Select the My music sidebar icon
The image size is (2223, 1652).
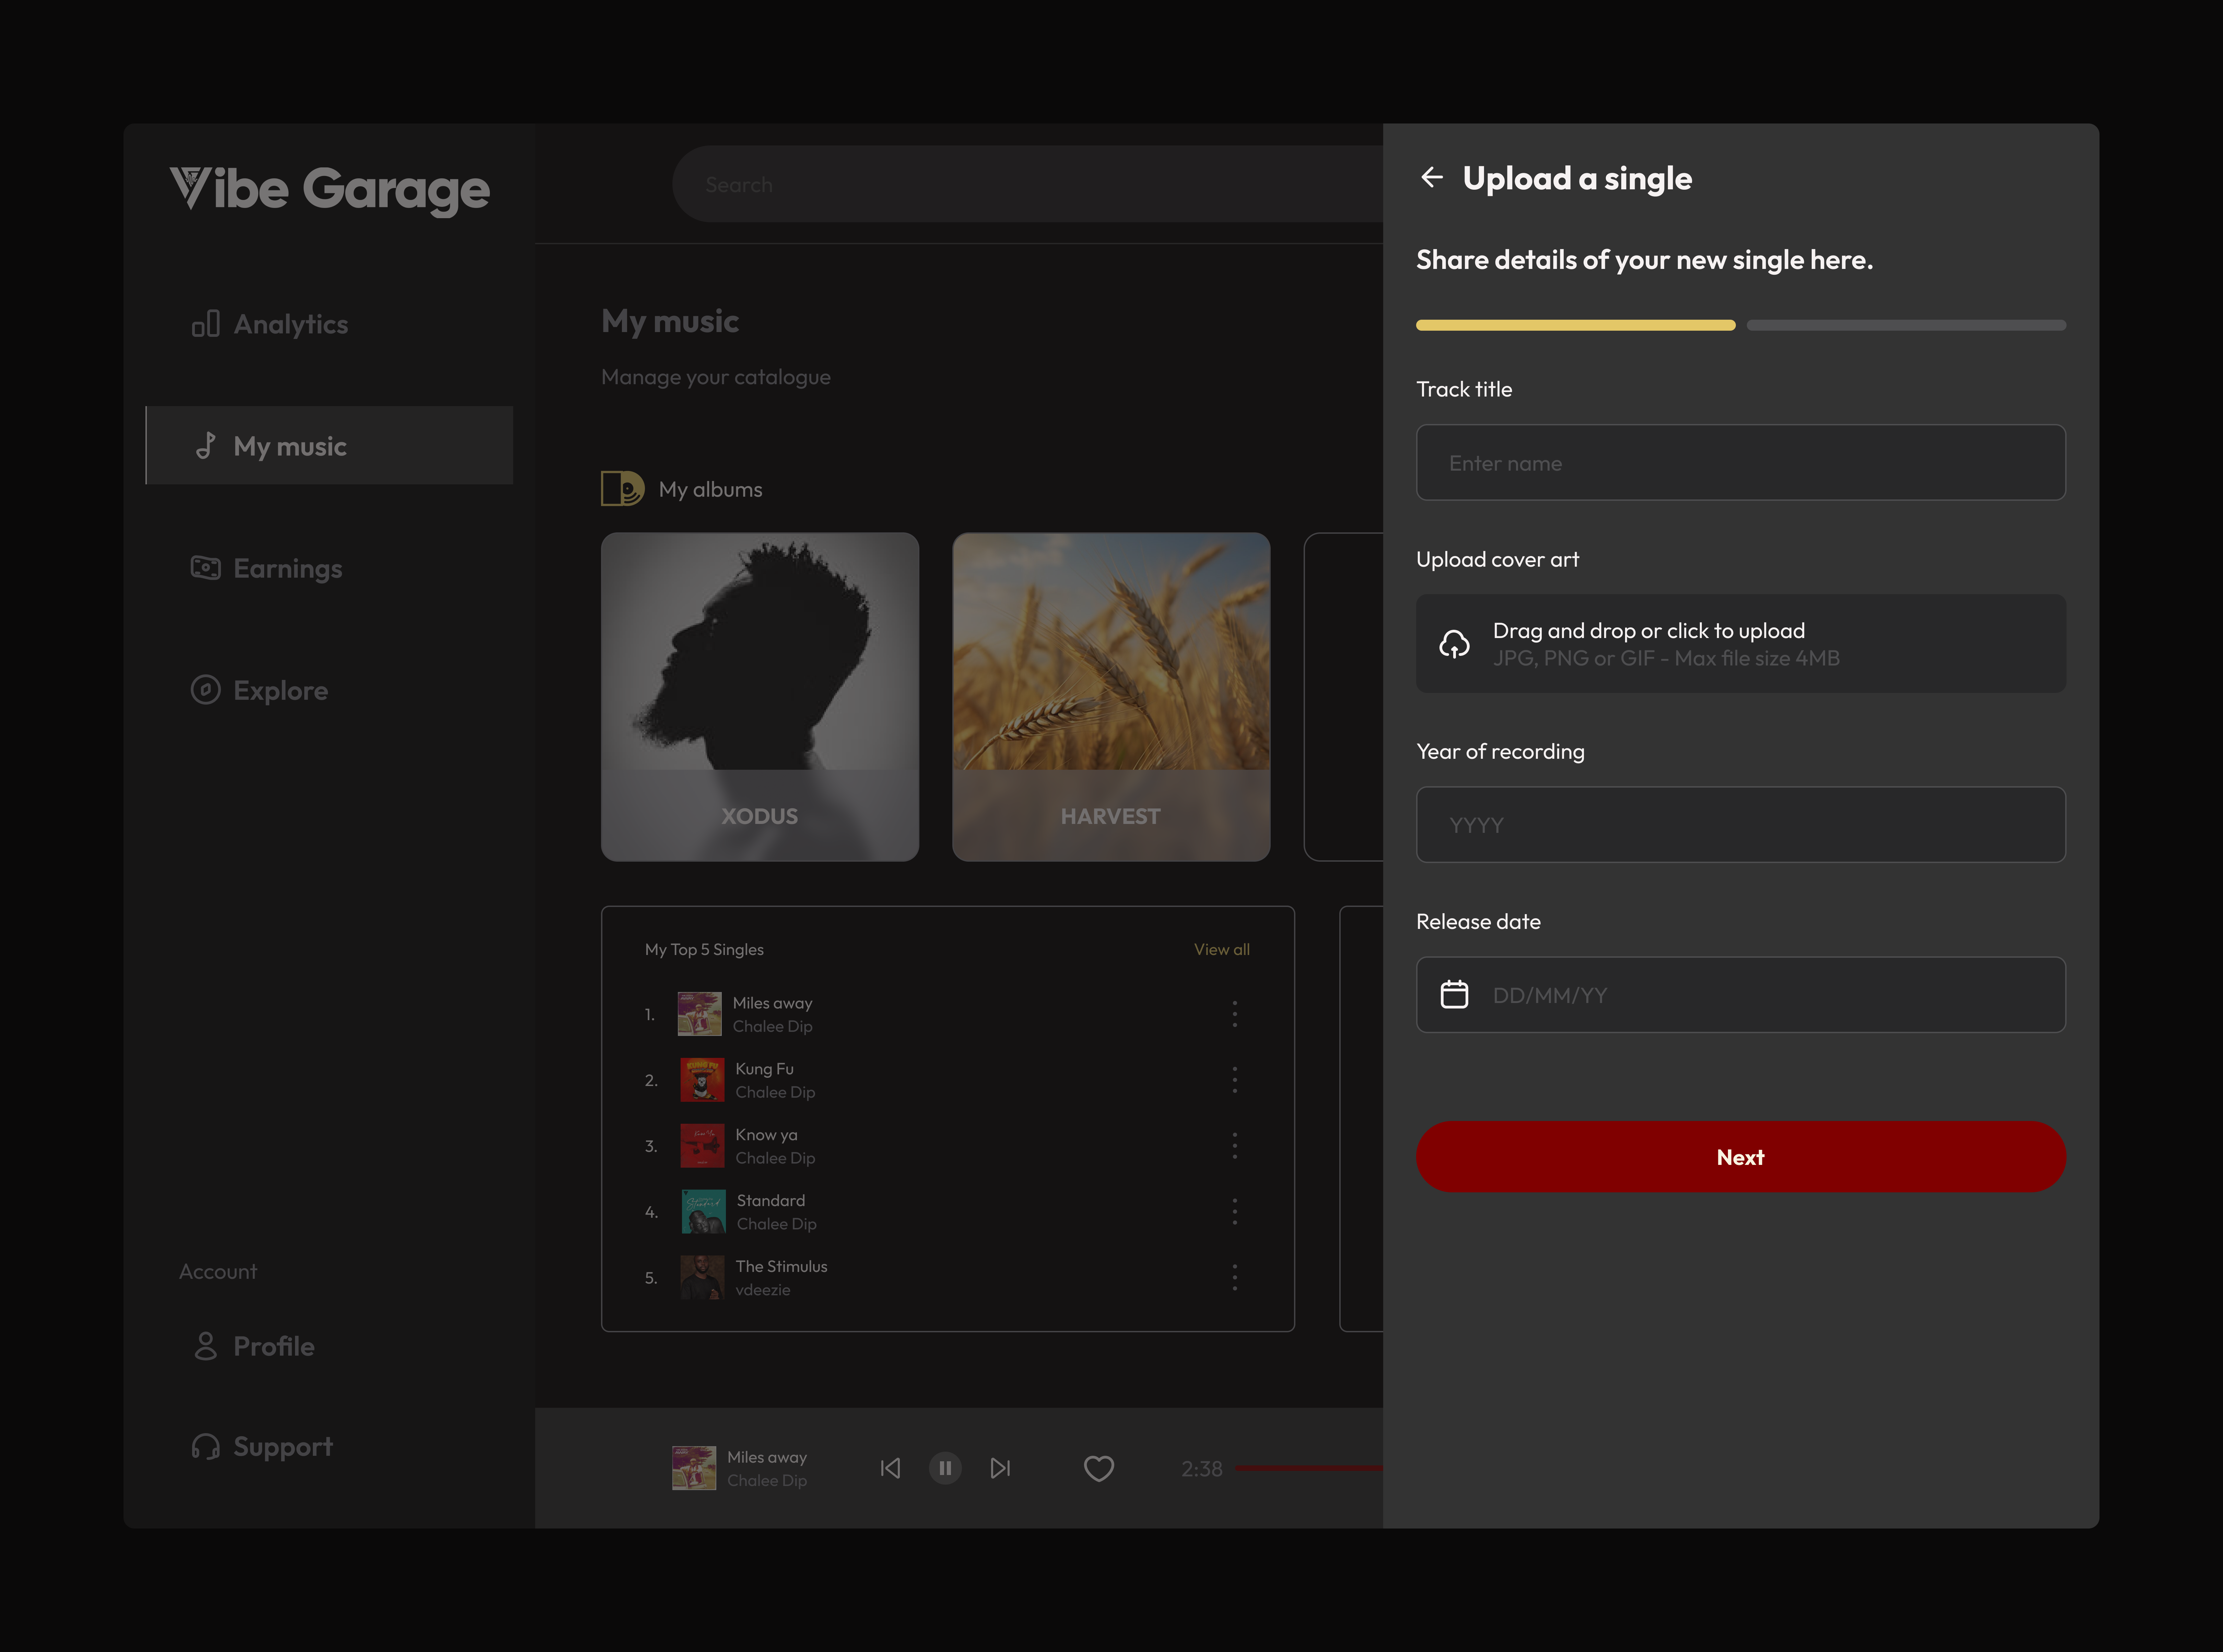click(x=206, y=446)
